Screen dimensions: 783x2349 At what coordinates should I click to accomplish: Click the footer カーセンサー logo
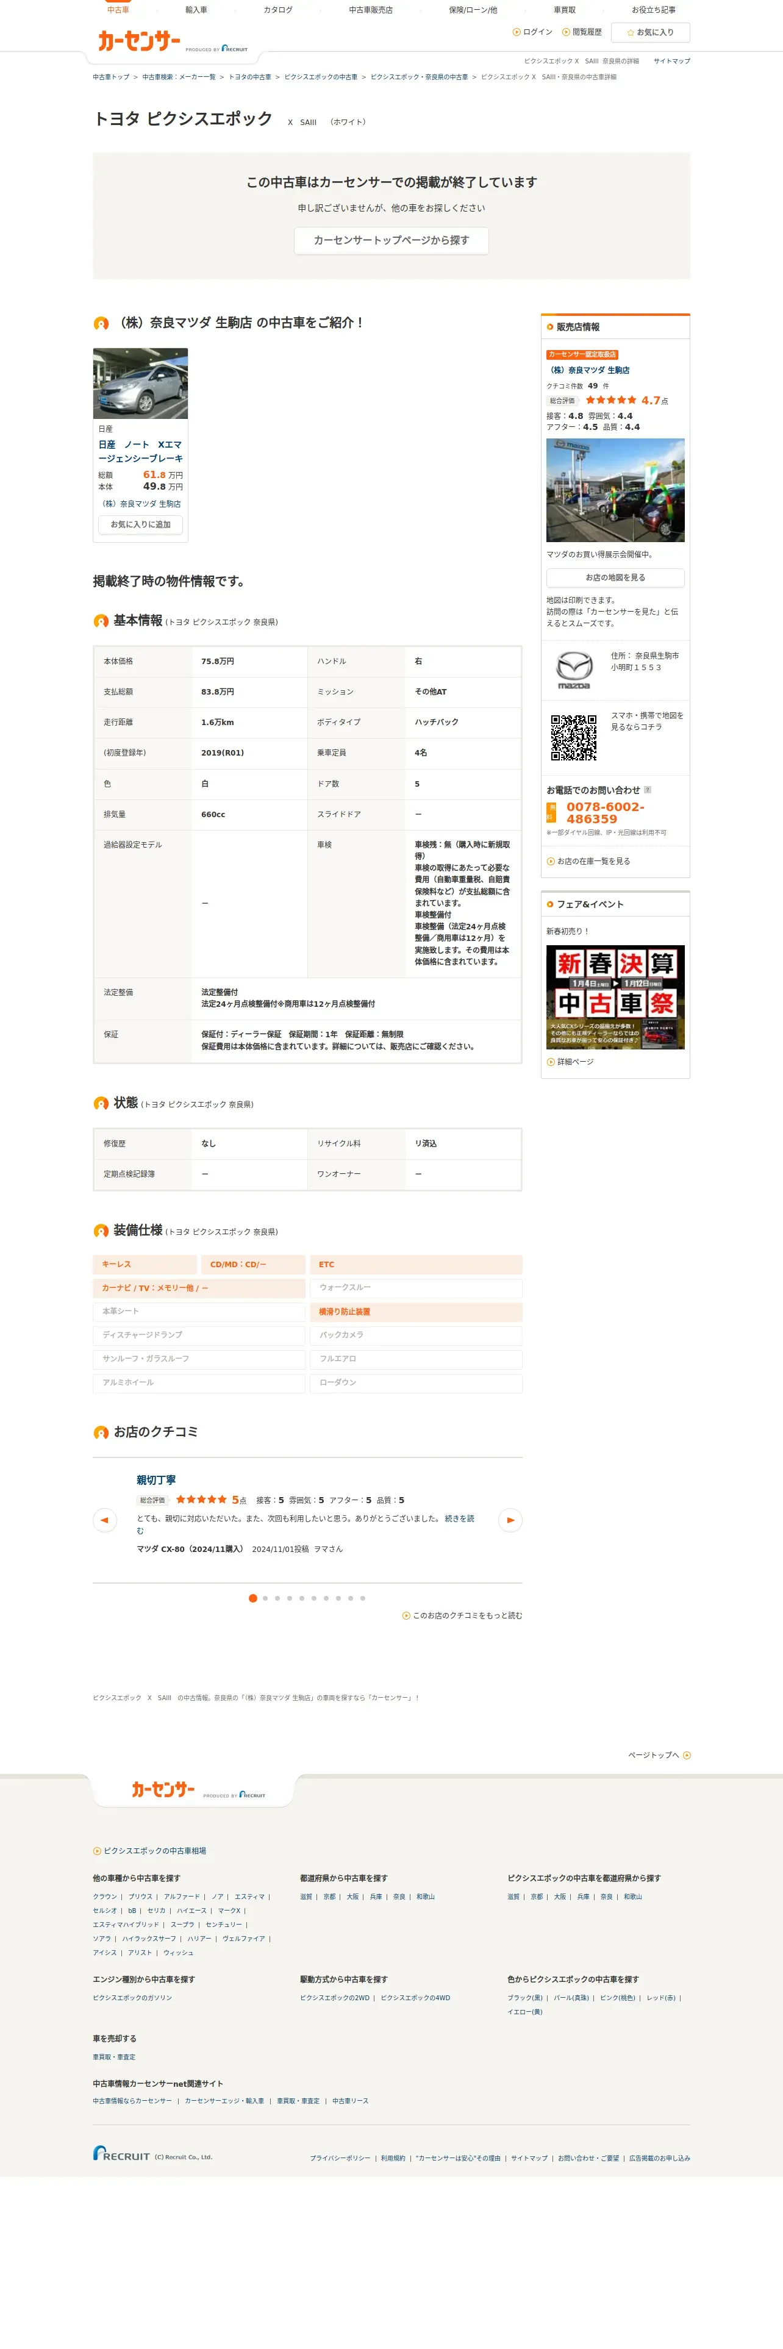[163, 1789]
